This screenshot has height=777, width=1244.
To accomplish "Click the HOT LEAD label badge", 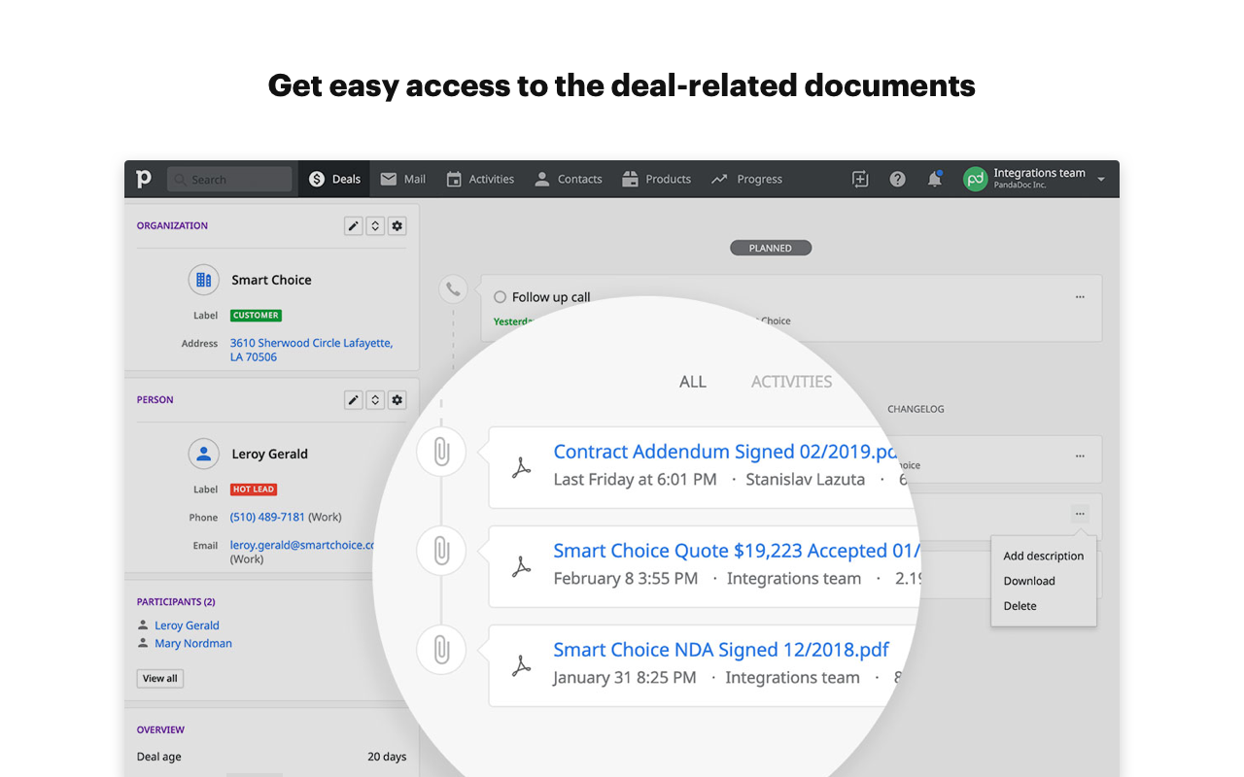I will tap(254, 490).
